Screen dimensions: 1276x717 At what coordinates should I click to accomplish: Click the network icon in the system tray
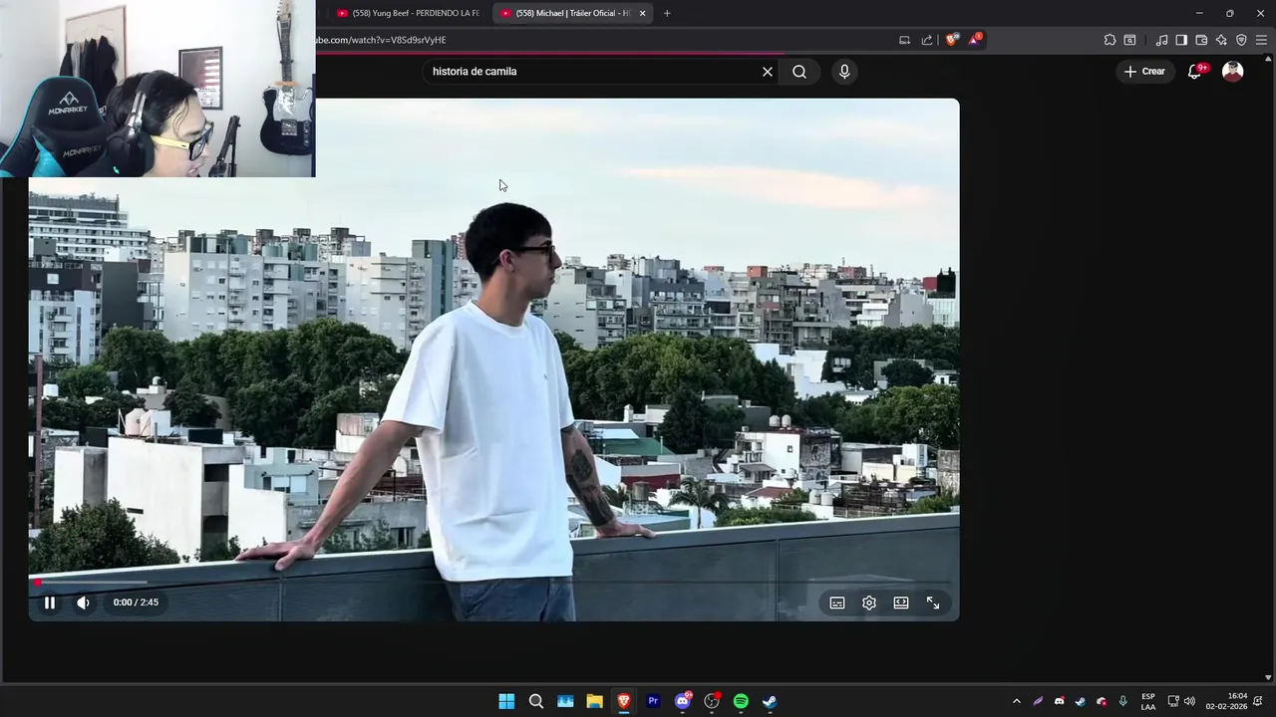[x=1173, y=701]
